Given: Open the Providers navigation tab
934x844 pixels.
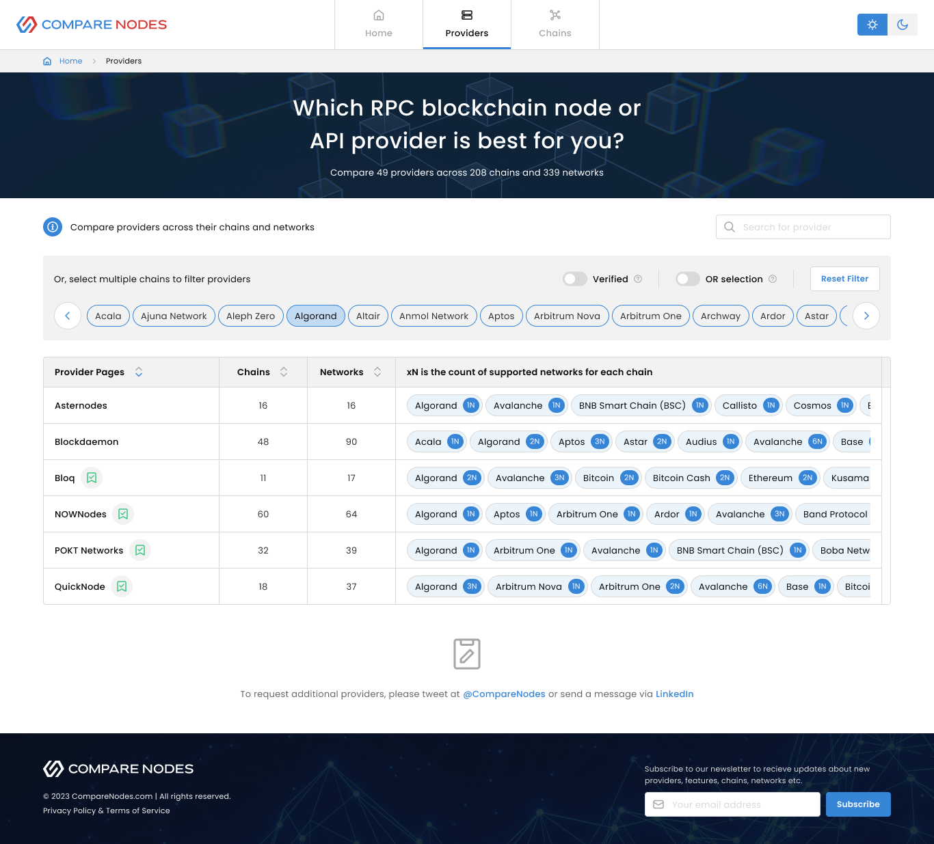Looking at the screenshot, I should coord(467,25).
